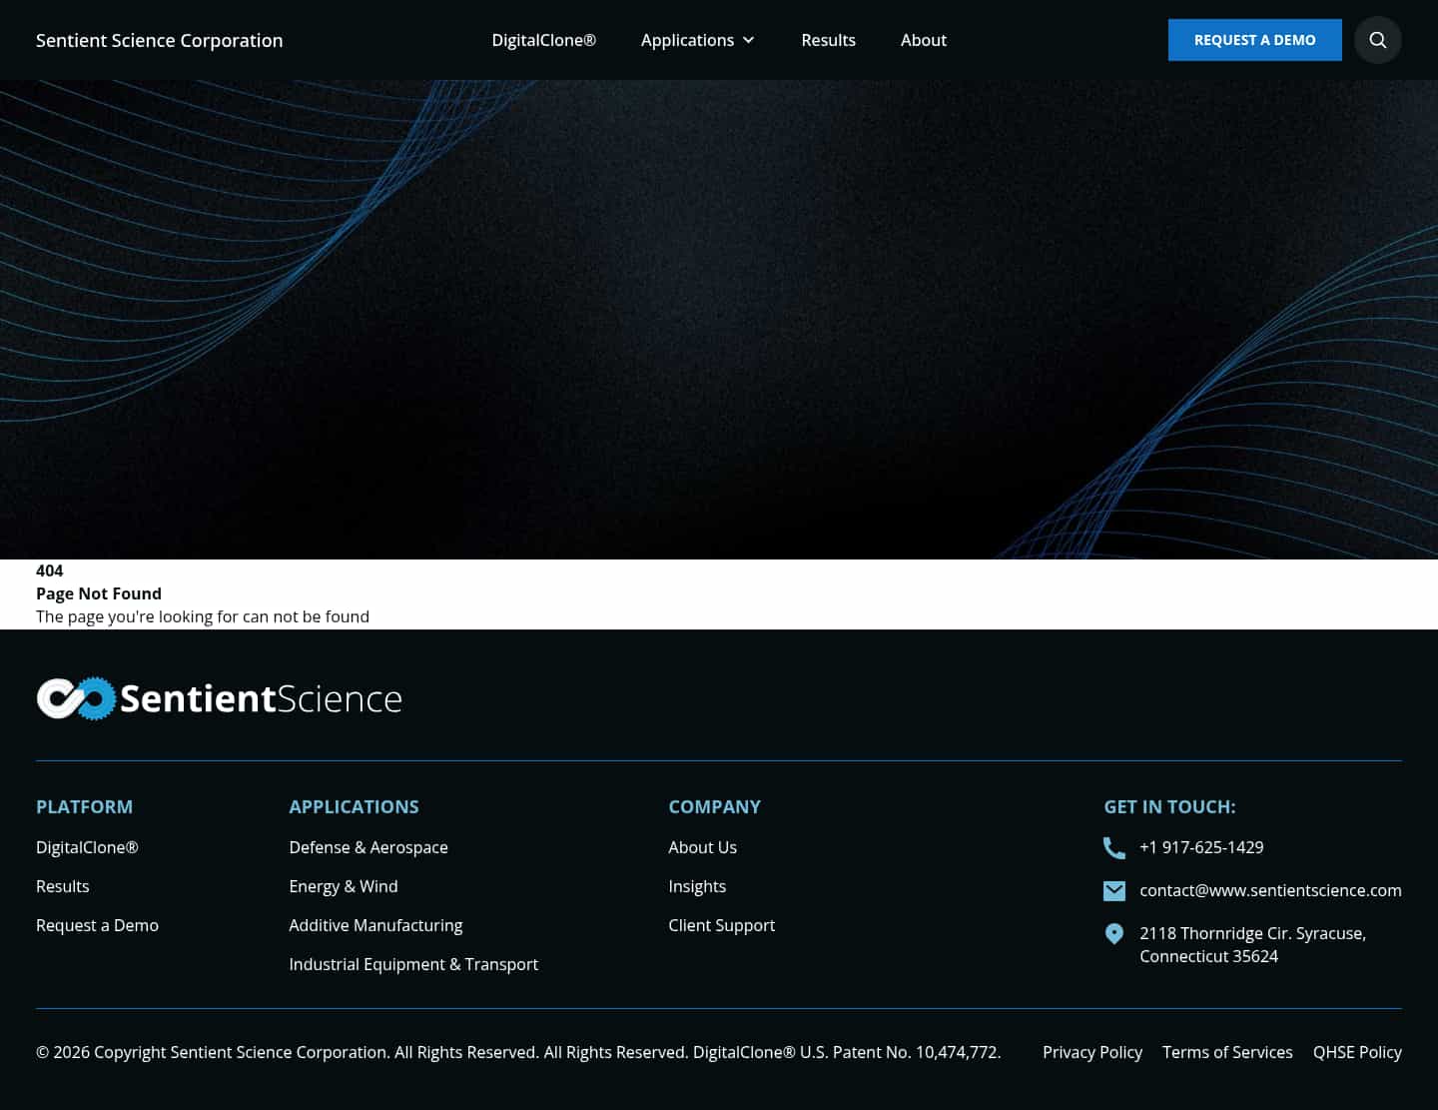Visit the Terms of Services page
Viewport: 1438px width, 1110px height.
1227,1052
